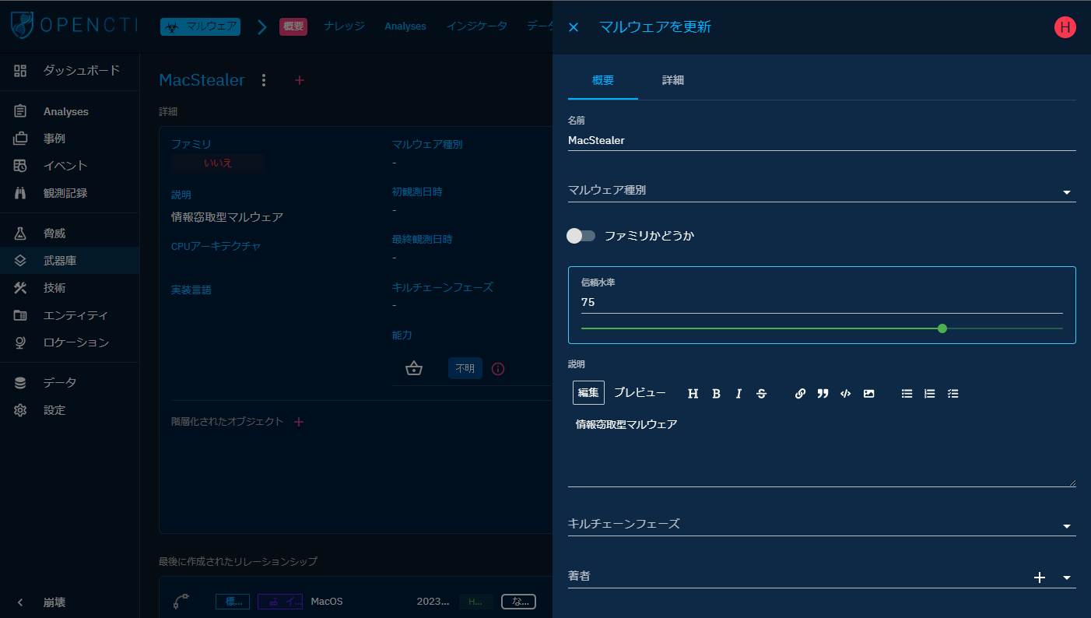Toggle the ファミリかどうか switch
This screenshot has height=618, width=1091.
581,236
